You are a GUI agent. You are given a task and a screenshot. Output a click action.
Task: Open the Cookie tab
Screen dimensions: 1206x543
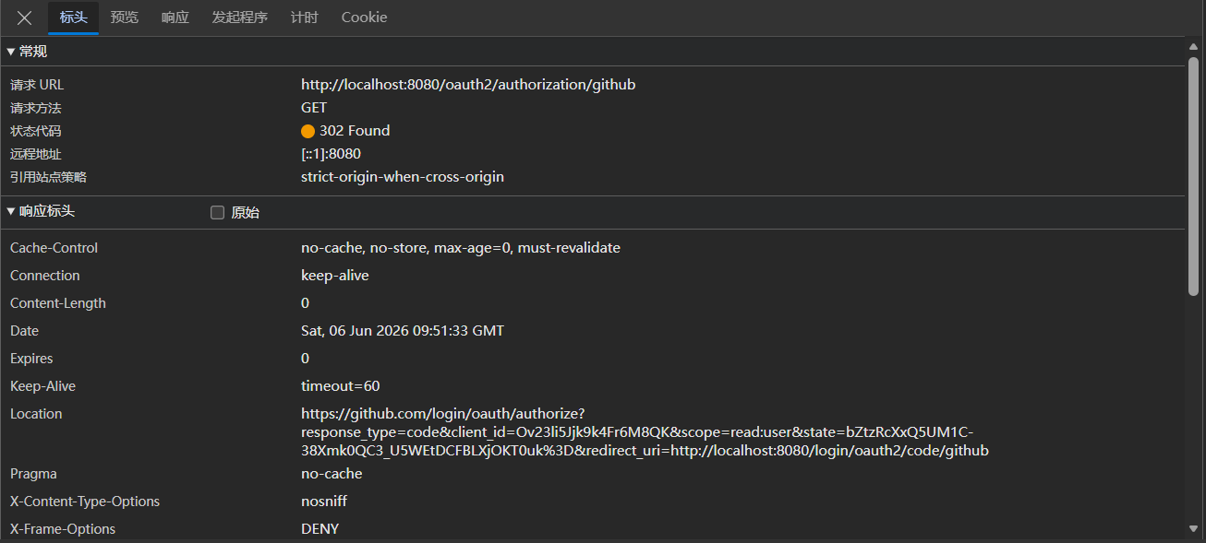(x=364, y=18)
